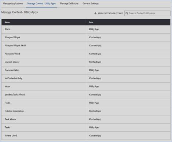Viewport: 172px width, 142px height.
Task: Click the plus icon for Add Context/Utility App
Action: pos(95,13)
